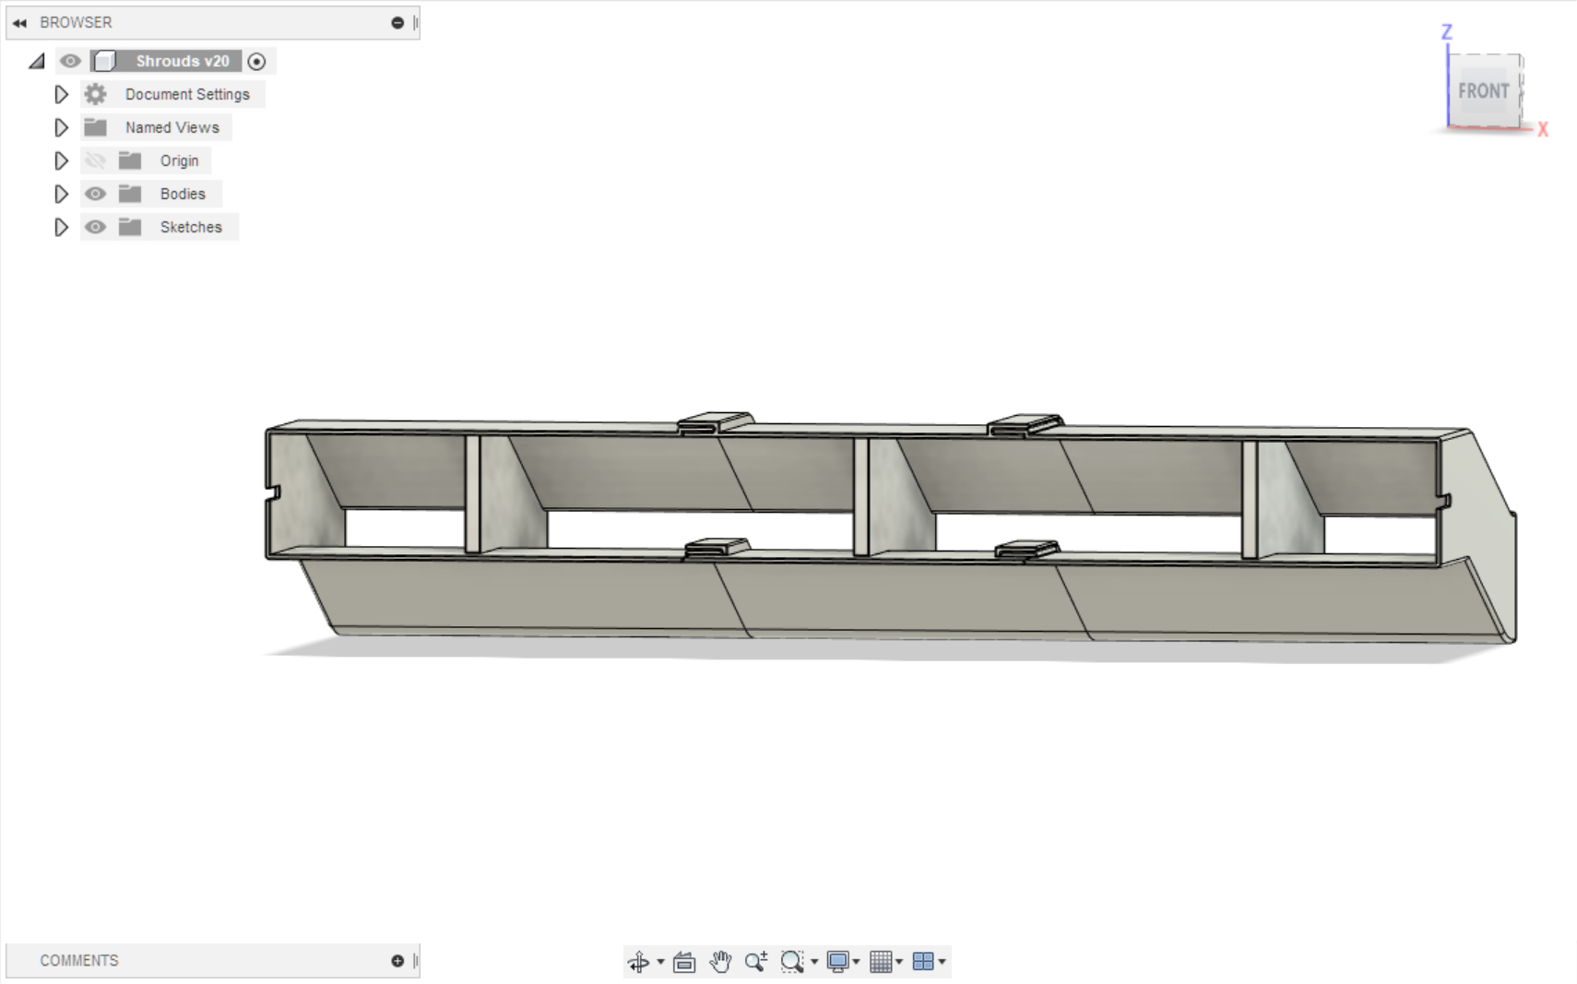
Task: Click the Grid and Snaps icon
Action: (x=881, y=962)
